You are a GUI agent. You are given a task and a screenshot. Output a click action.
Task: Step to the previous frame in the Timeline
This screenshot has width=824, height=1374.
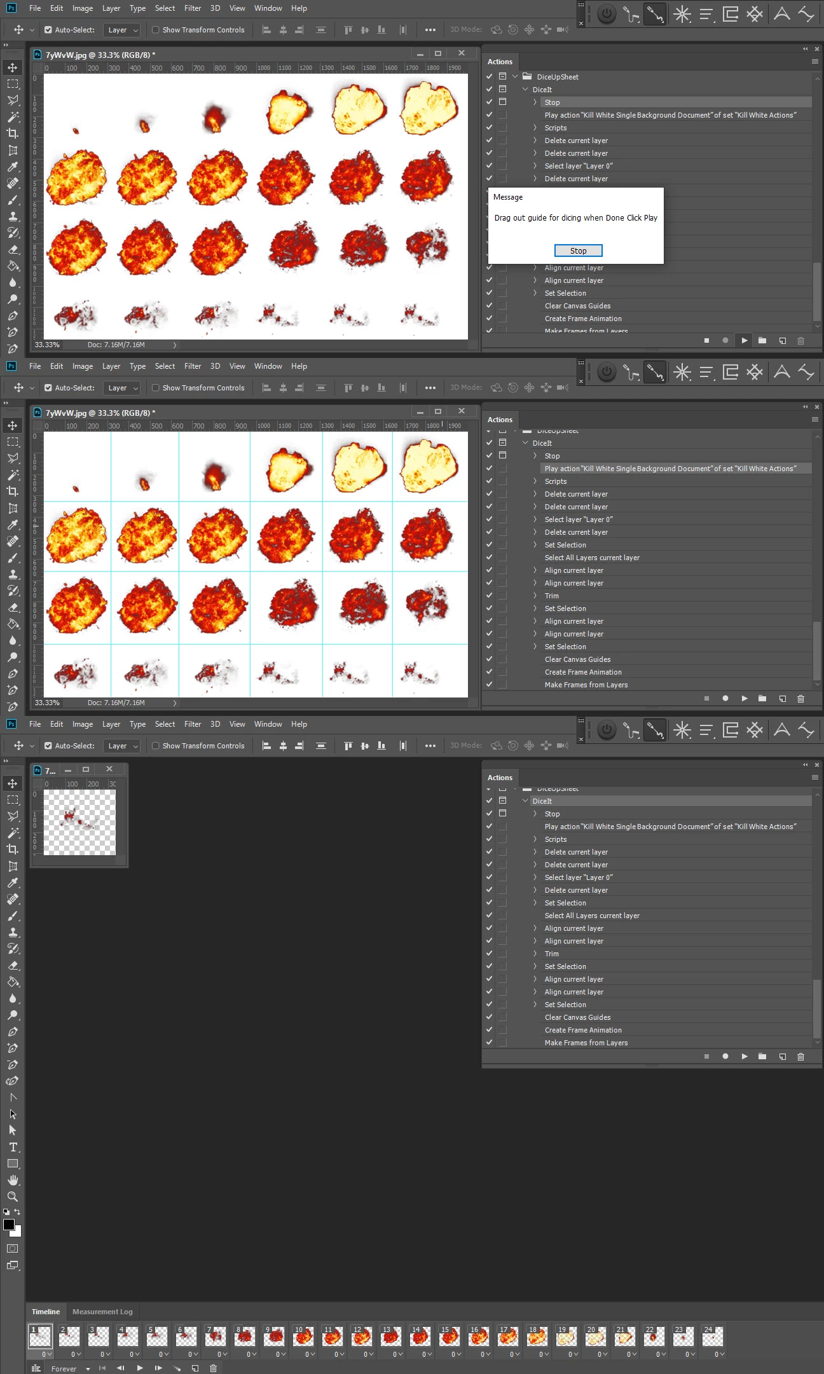tap(120, 1368)
